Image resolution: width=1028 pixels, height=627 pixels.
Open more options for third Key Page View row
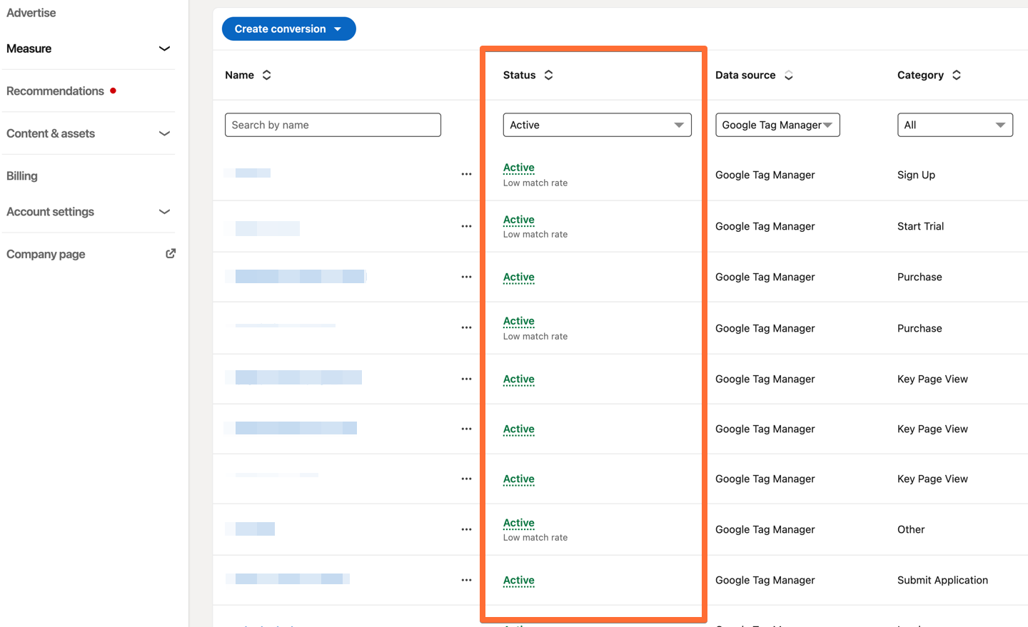click(x=466, y=479)
